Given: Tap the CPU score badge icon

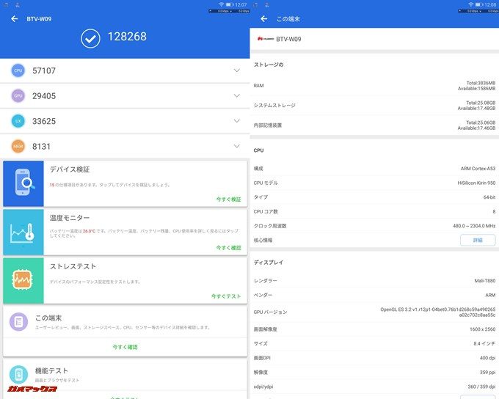Looking at the screenshot, I should coord(18,70).
